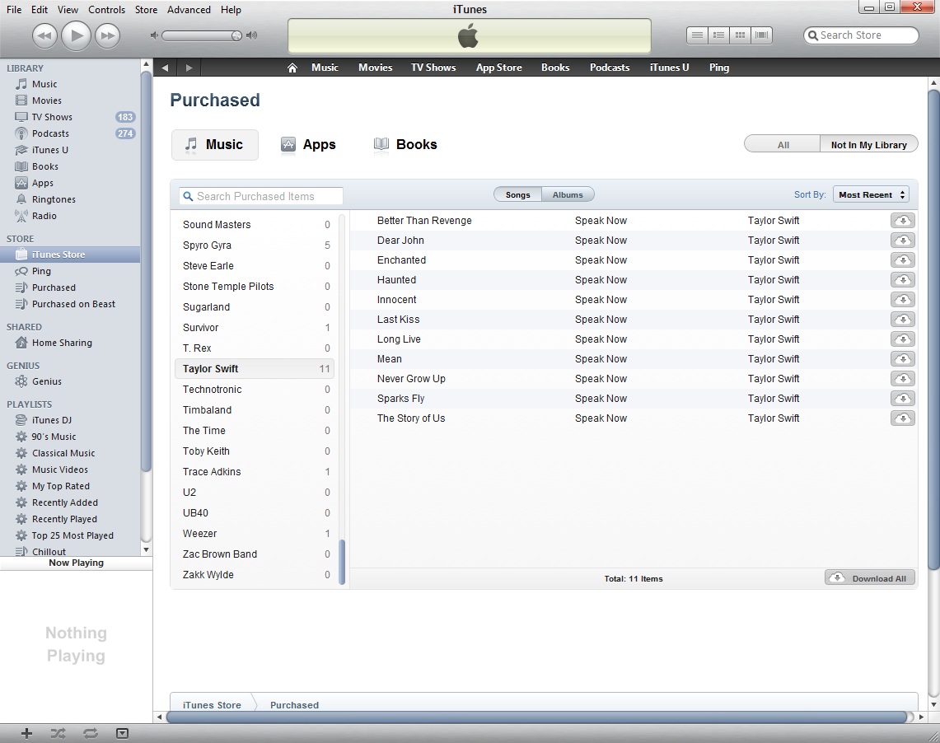Click the volume mute speaker icon
This screenshot has width=940, height=743.
pos(154,35)
